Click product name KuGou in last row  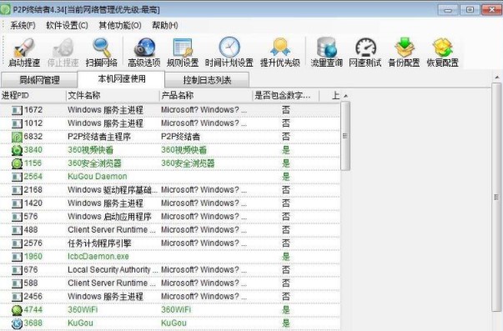click(174, 323)
